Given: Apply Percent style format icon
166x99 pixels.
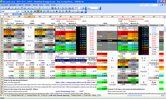Looking at the screenshot, I should click(51, 11).
